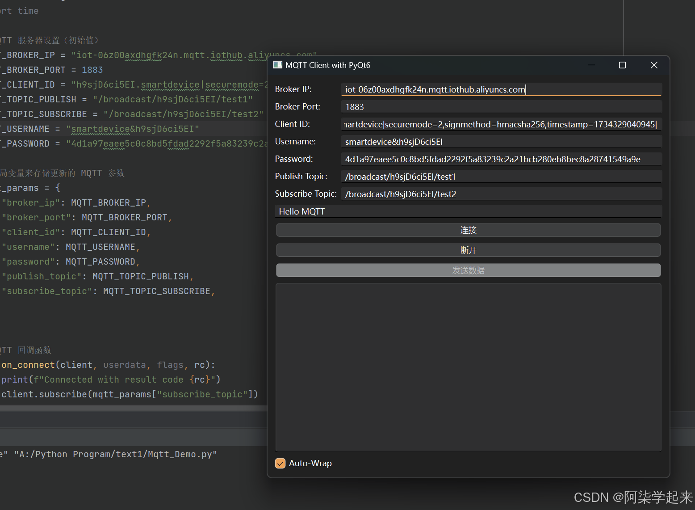
Task: Click the Client ID input field
Action: (500, 124)
